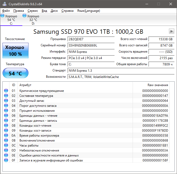
Task: Select Ошибки целостности носителя и данных row
Action: tap(86, 155)
